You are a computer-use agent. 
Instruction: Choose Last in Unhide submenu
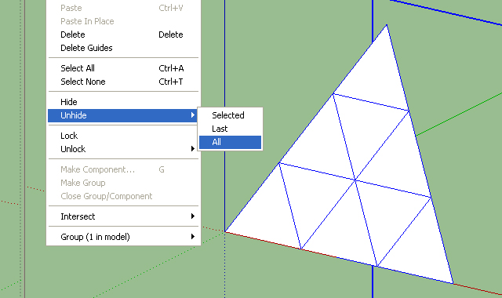[230, 129]
